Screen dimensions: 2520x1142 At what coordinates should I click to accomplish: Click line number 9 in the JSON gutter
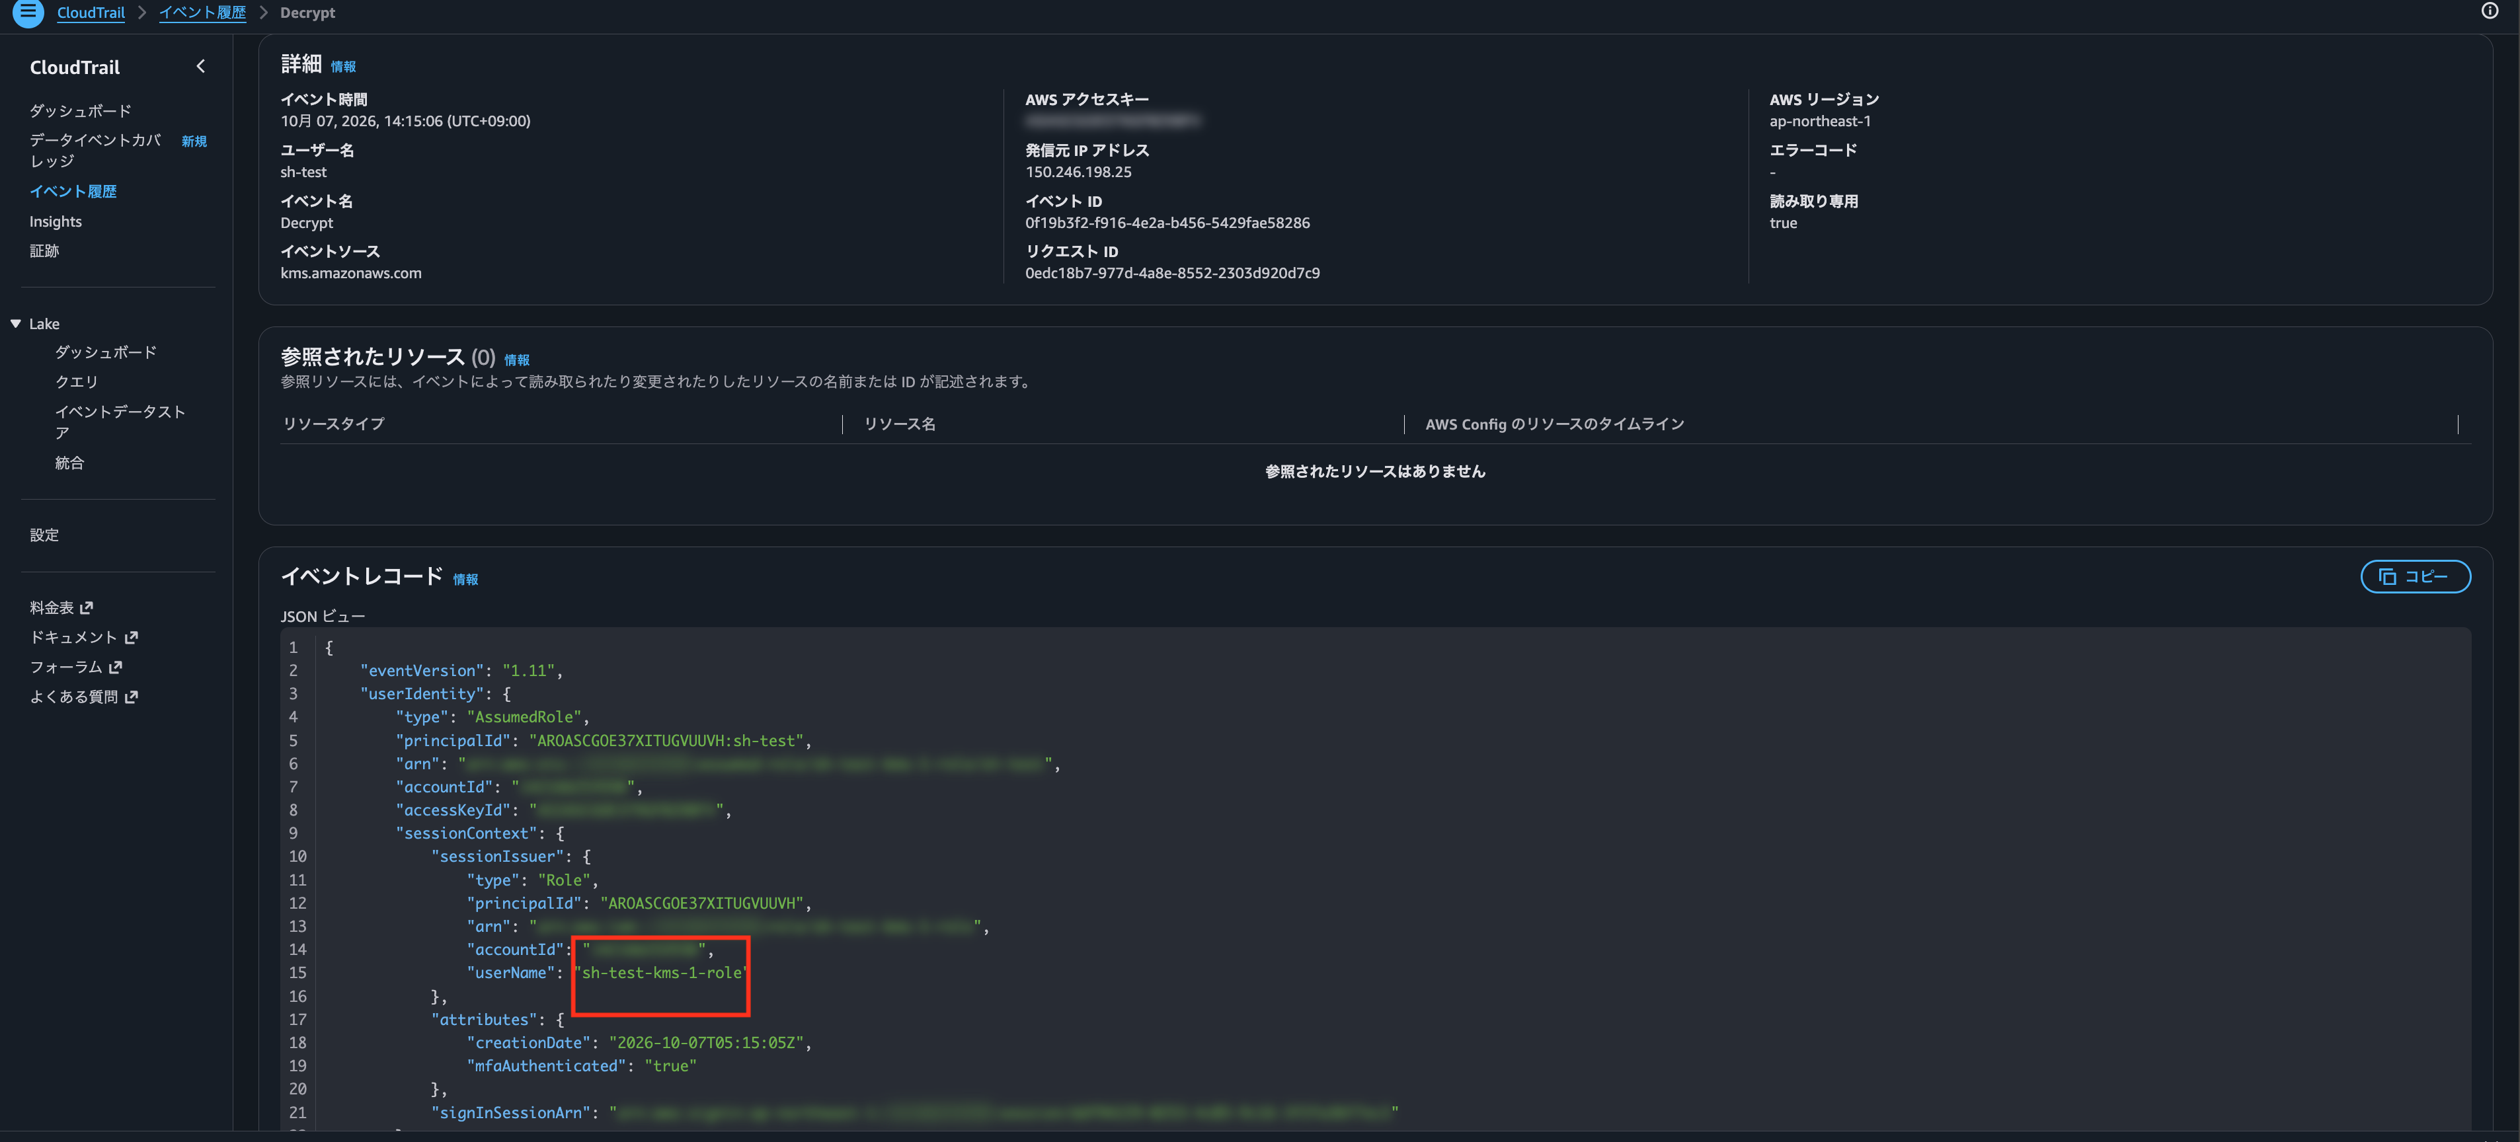(292, 834)
